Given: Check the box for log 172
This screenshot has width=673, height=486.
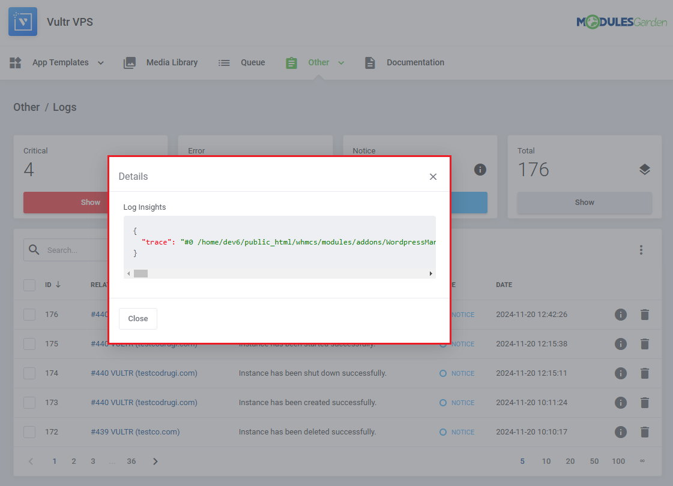Looking at the screenshot, I should pos(29,432).
